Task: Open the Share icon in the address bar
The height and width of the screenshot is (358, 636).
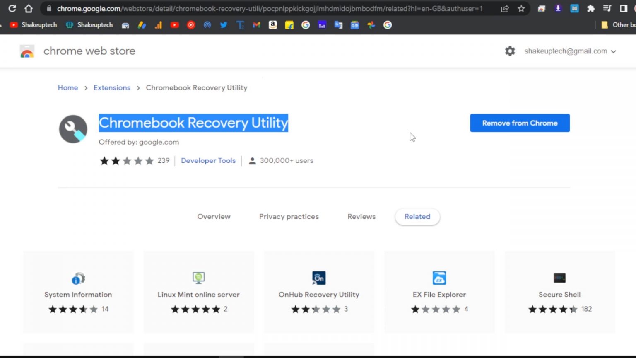Action: click(x=505, y=8)
